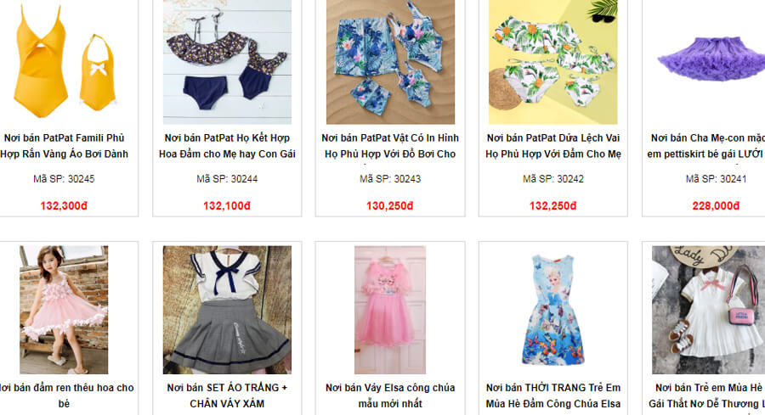The image size is (765, 415).
Task: View the blue tropical print swimwear photo
Action: pos(390,62)
